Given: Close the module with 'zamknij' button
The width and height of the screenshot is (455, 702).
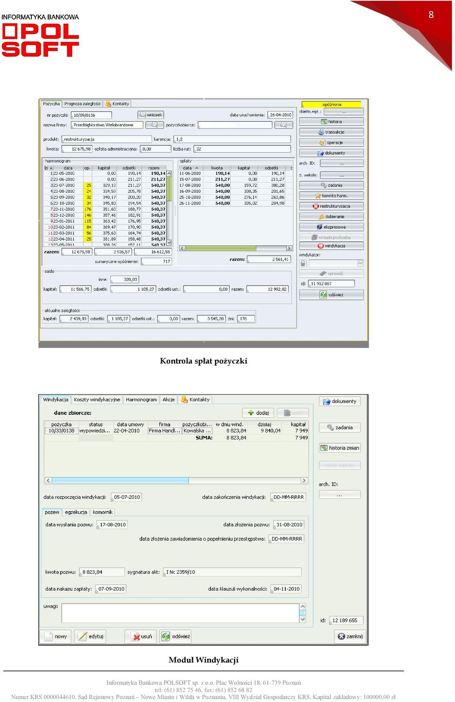Looking at the screenshot, I should (350, 636).
